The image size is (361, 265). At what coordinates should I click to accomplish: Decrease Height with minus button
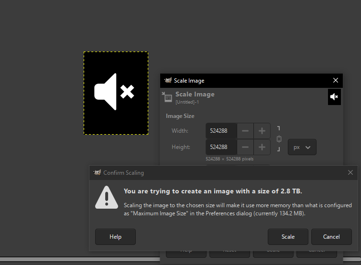coord(245,147)
